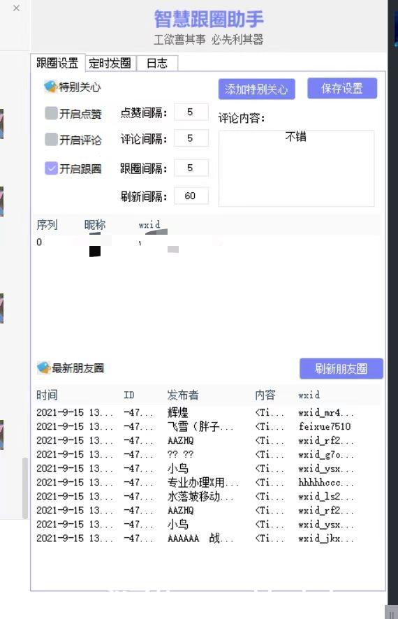Enable the 开启点赞 checkbox
Viewport: 398px width, 619px height.
point(51,113)
